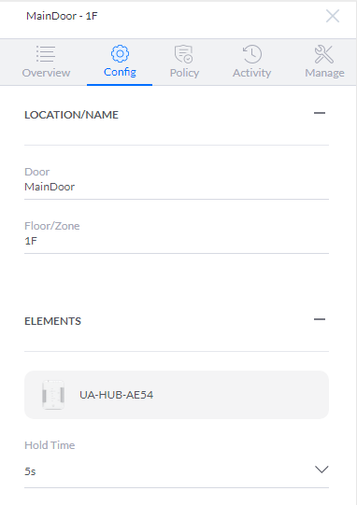Edit the Door name field MainDoor
This screenshot has height=505, width=357.
click(177, 187)
